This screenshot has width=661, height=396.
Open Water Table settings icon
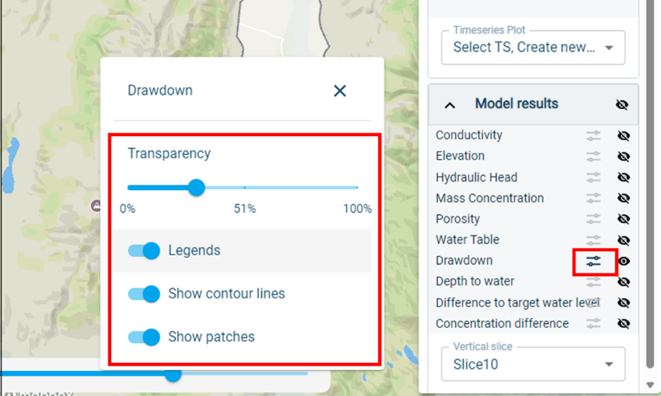click(594, 240)
